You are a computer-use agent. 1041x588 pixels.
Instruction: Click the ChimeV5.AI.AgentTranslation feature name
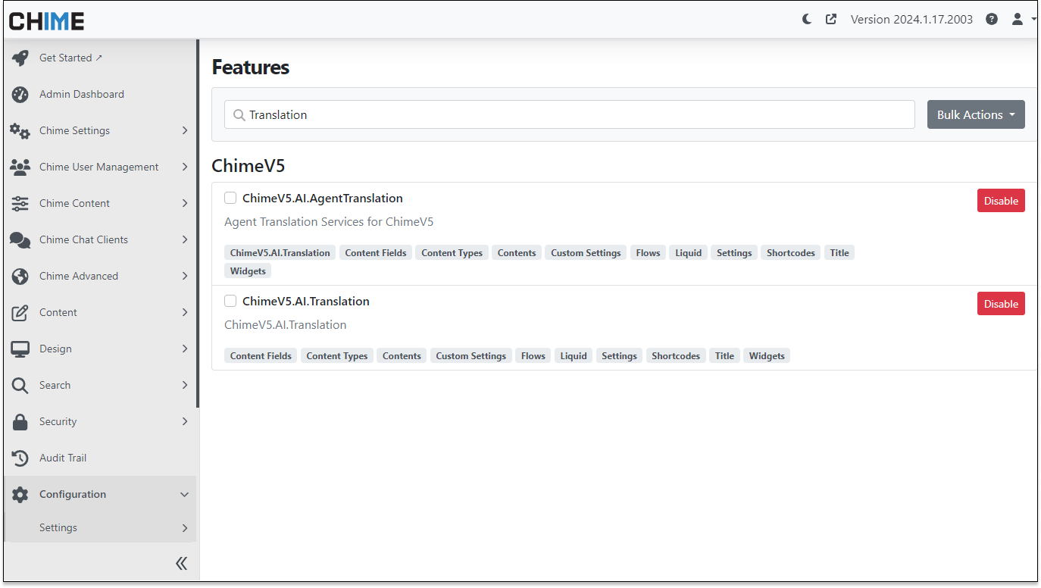click(x=323, y=199)
